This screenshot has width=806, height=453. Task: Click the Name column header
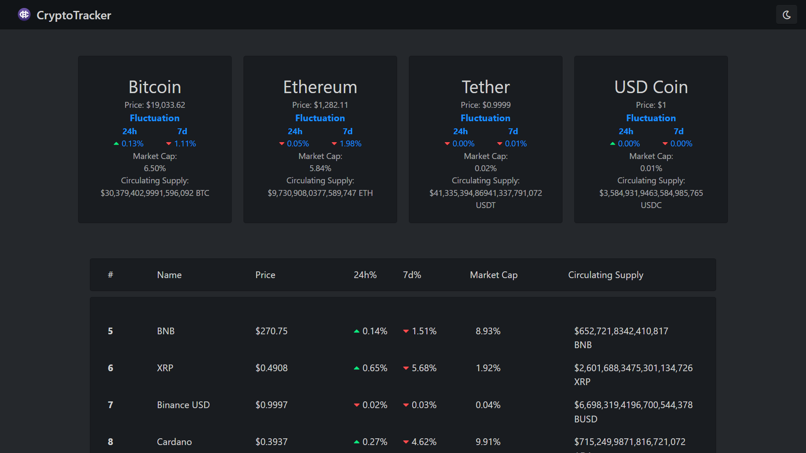[169, 275]
